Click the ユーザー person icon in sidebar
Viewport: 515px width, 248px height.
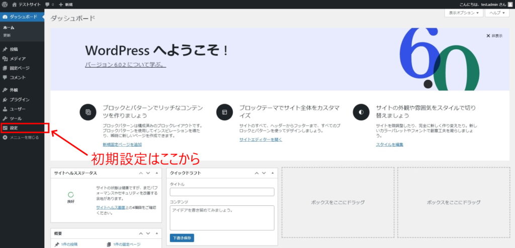[x=5, y=109]
